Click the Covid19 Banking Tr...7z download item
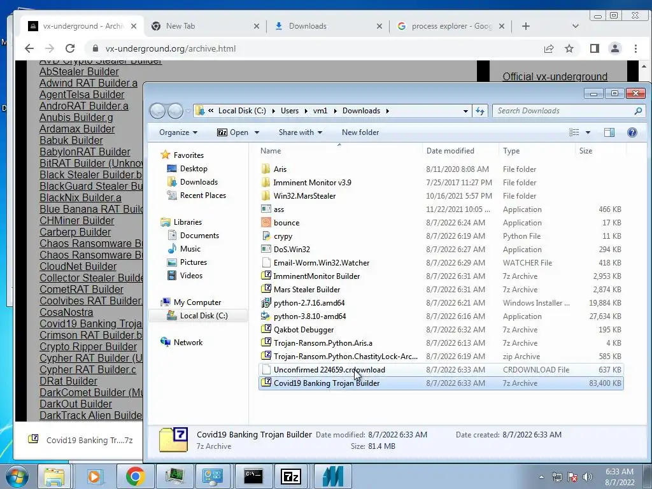Viewport: 652px width, 489px height. click(80, 440)
